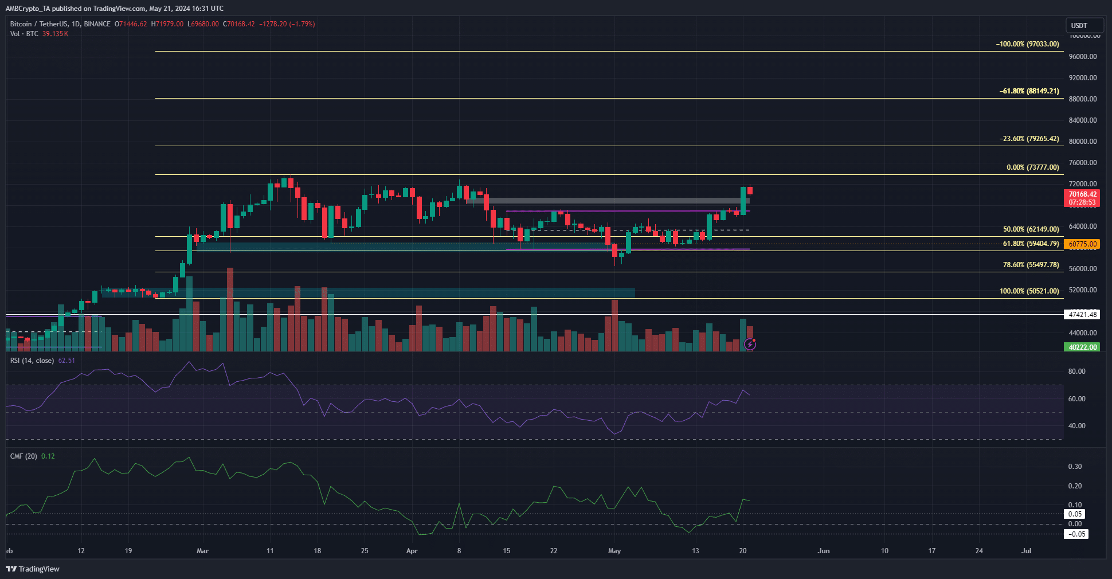Click the Vol · BTC indicator label
This screenshot has height=579, width=1112.
[24, 34]
